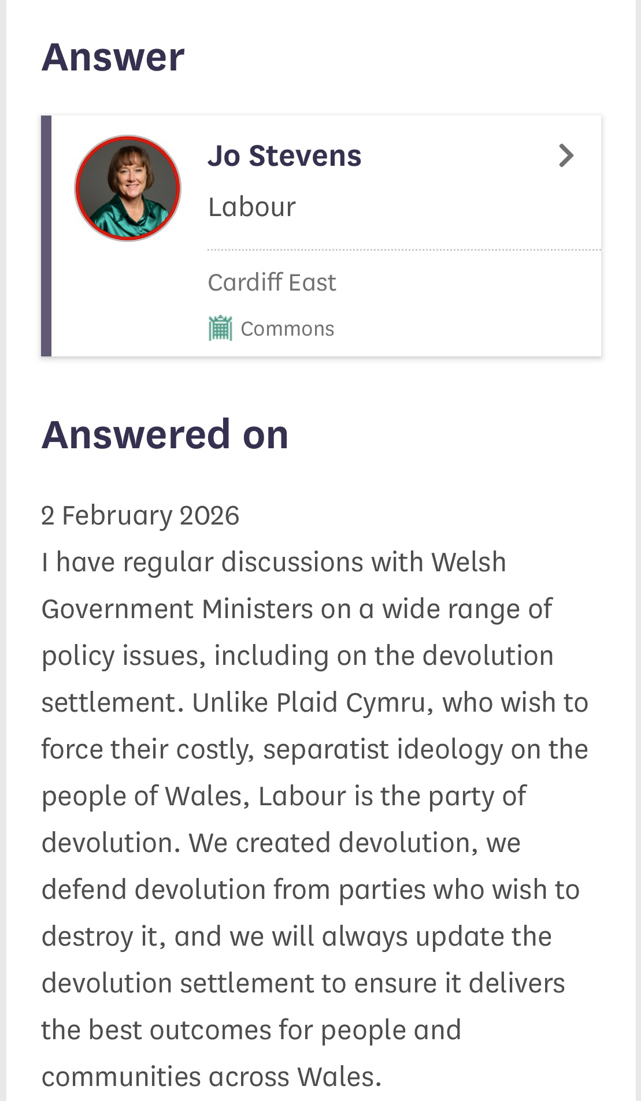Click the "Answered on" heading
Image resolution: width=641 pixels, height=1101 pixels.
click(165, 434)
